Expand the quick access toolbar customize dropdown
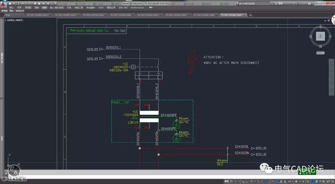Image resolution: width=335 pixels, height=184 pixels. click(x=55, y=3)
